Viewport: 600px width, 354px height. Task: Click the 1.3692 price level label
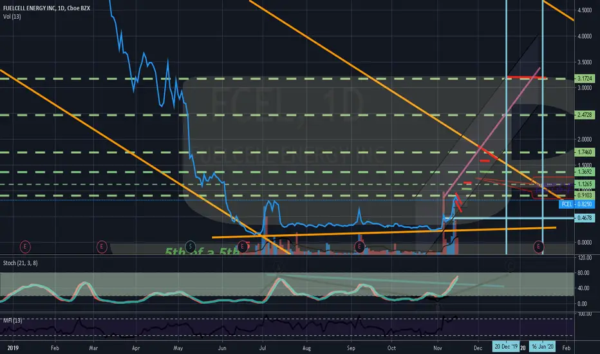tap(585, 172)
